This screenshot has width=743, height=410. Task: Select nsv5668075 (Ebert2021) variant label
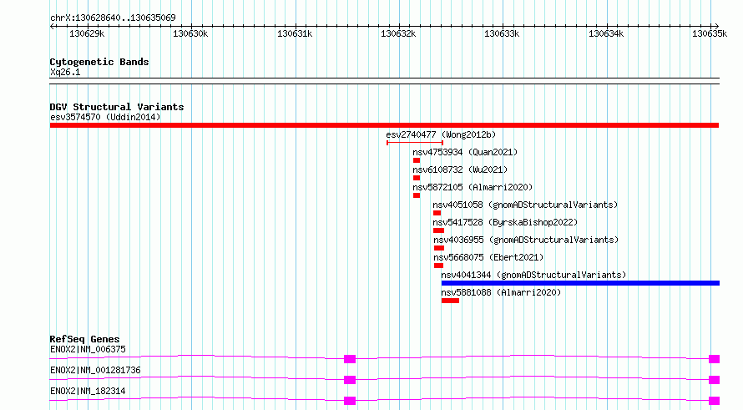click(x=488, y=257)
